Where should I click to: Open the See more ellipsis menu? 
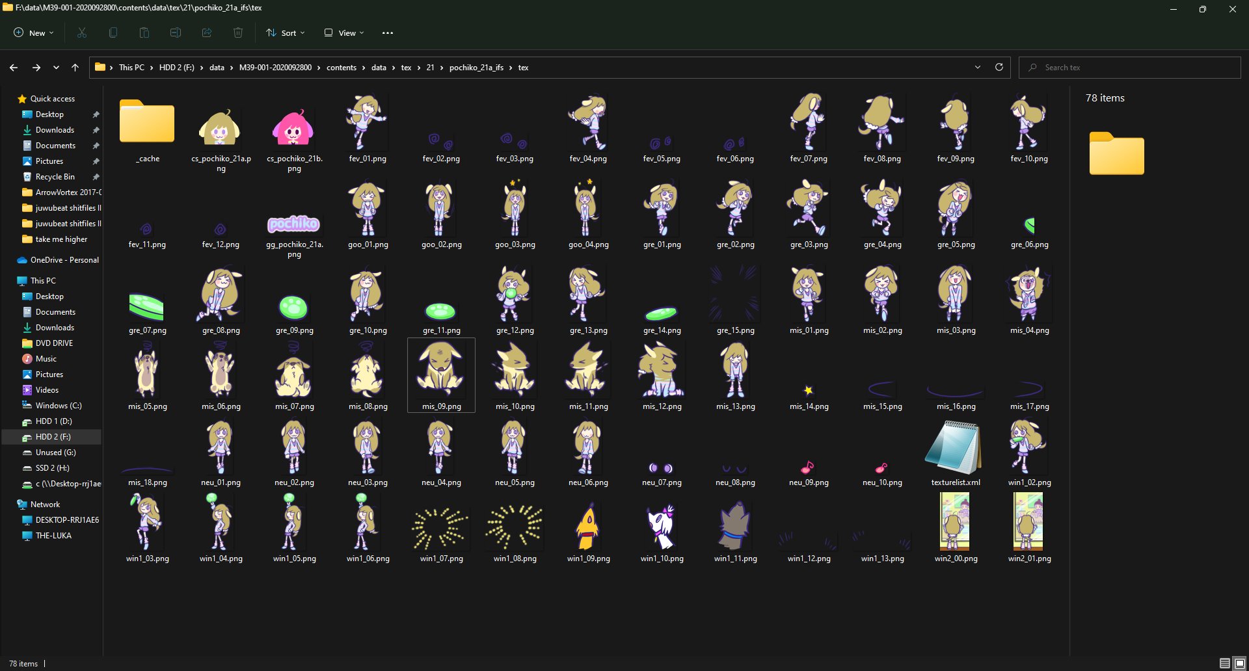pyautogui.click(x=388, y=33)
